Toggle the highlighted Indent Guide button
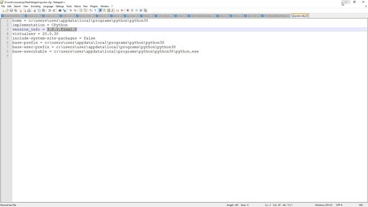368x207 pixels. tap(100, 10)
